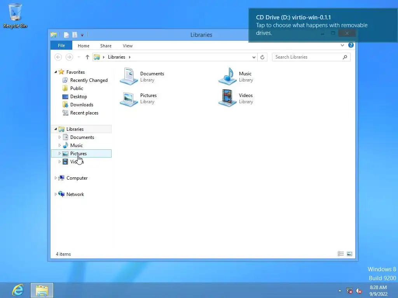Open the address bar history dropdown
Viewport: 398px width, 298px height.
[x=254, y=57]
